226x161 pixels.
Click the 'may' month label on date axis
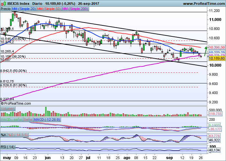click(7, 158)
